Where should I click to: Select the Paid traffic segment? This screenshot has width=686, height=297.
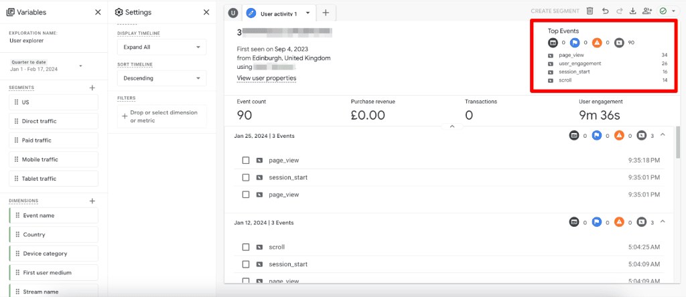pos(54,140)
